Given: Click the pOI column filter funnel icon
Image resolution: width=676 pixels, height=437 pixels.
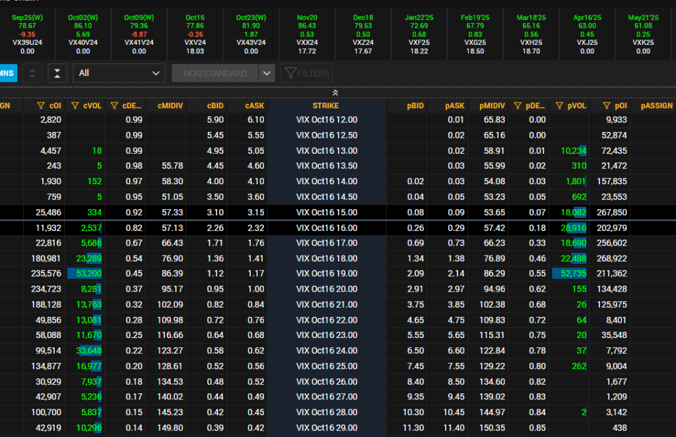Looking at the screenshot, I should [607, 106].
